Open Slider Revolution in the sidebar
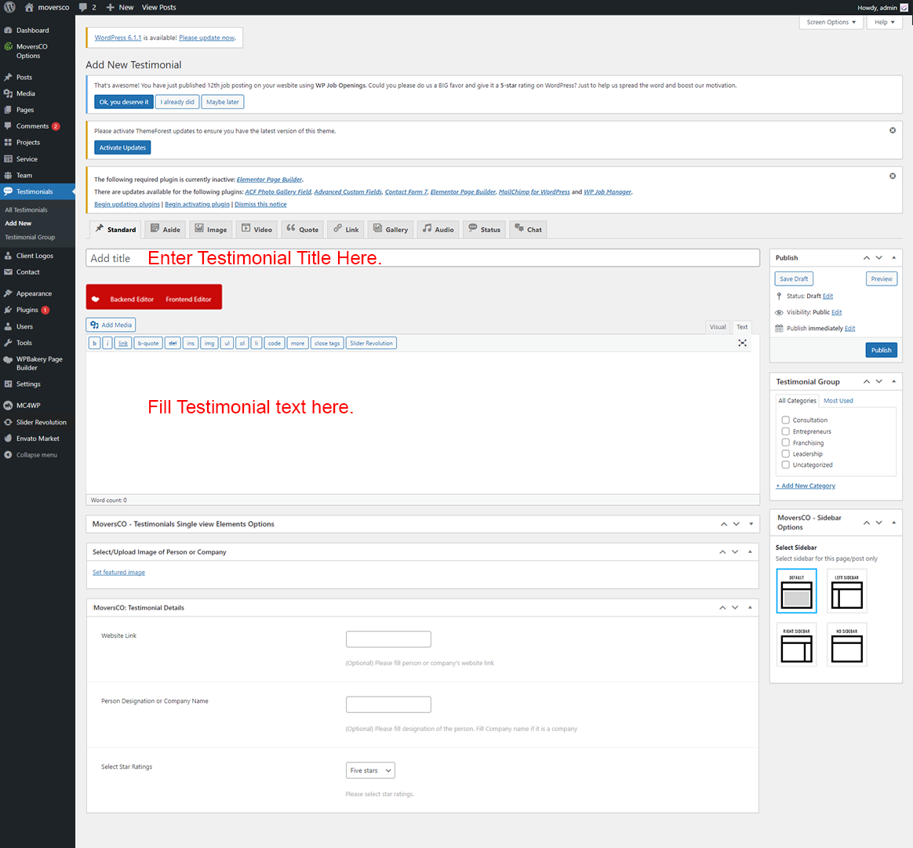913x848 pixels. click(41, 422)
